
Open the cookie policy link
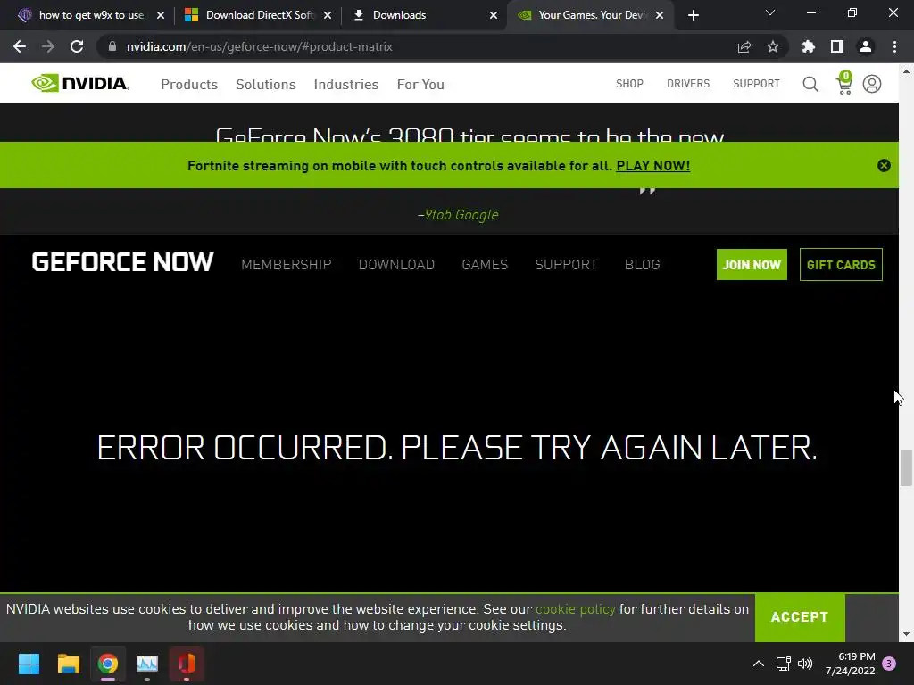576,609
